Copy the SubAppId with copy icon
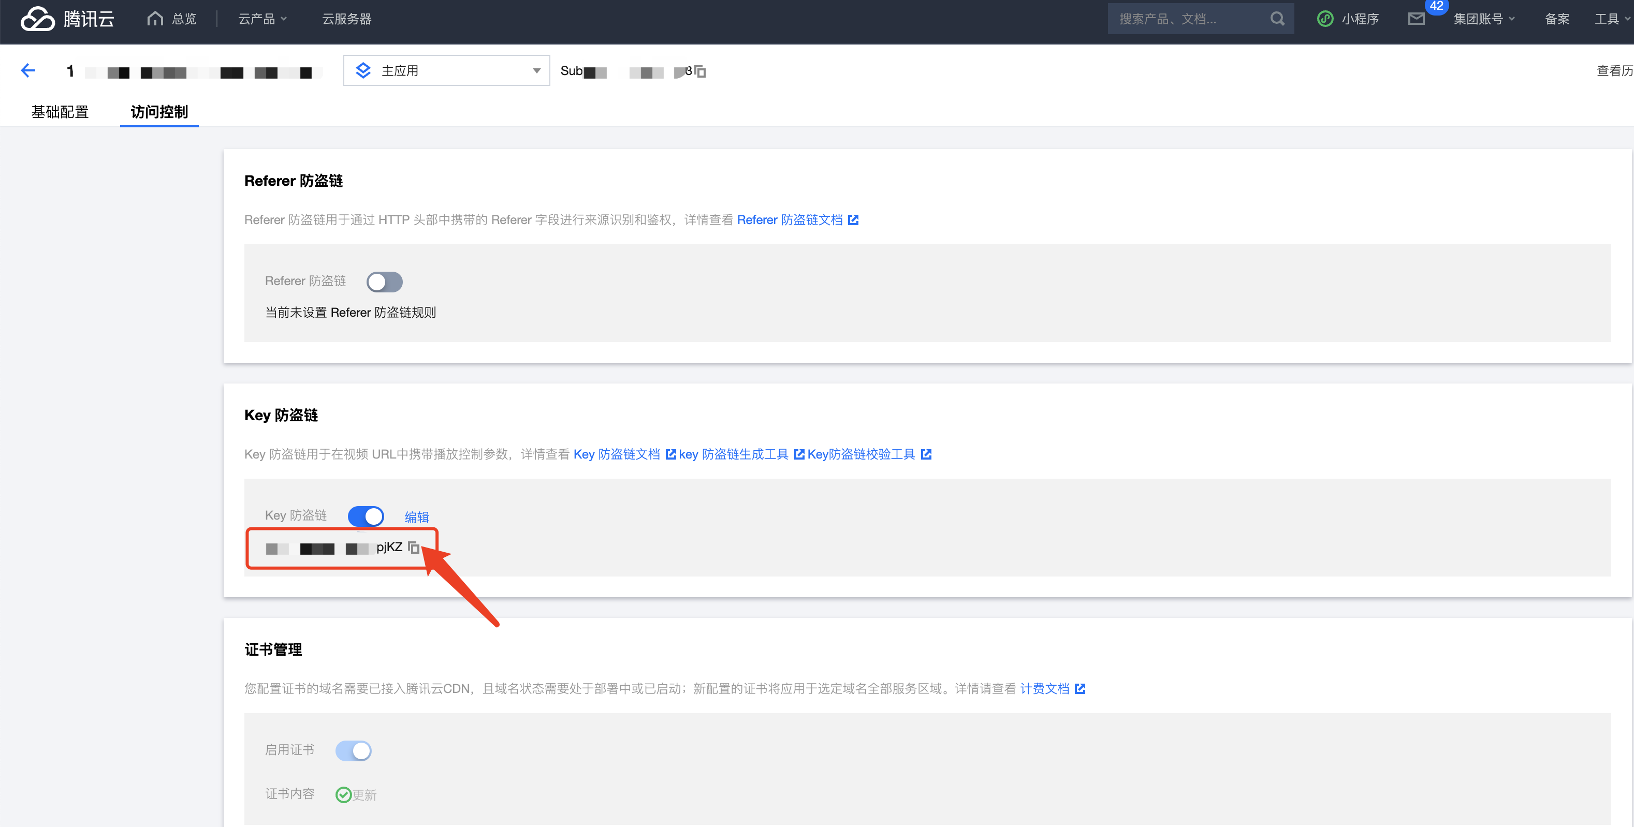Image resolution: width=1634 pixels, height=827 pixels. (x=701, y=71)
